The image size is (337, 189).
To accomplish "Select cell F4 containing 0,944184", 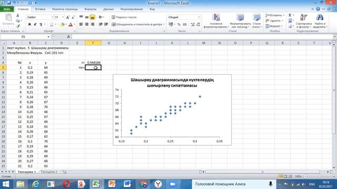I will (x=93, y=62).
